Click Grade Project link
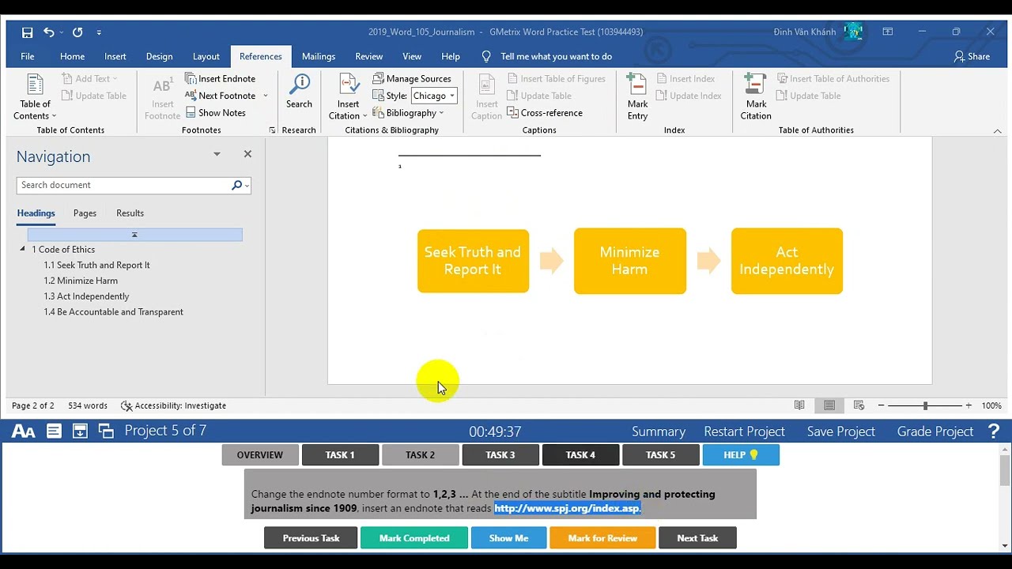Viewport: 1012px width, 569px height. tap(935, 431)
